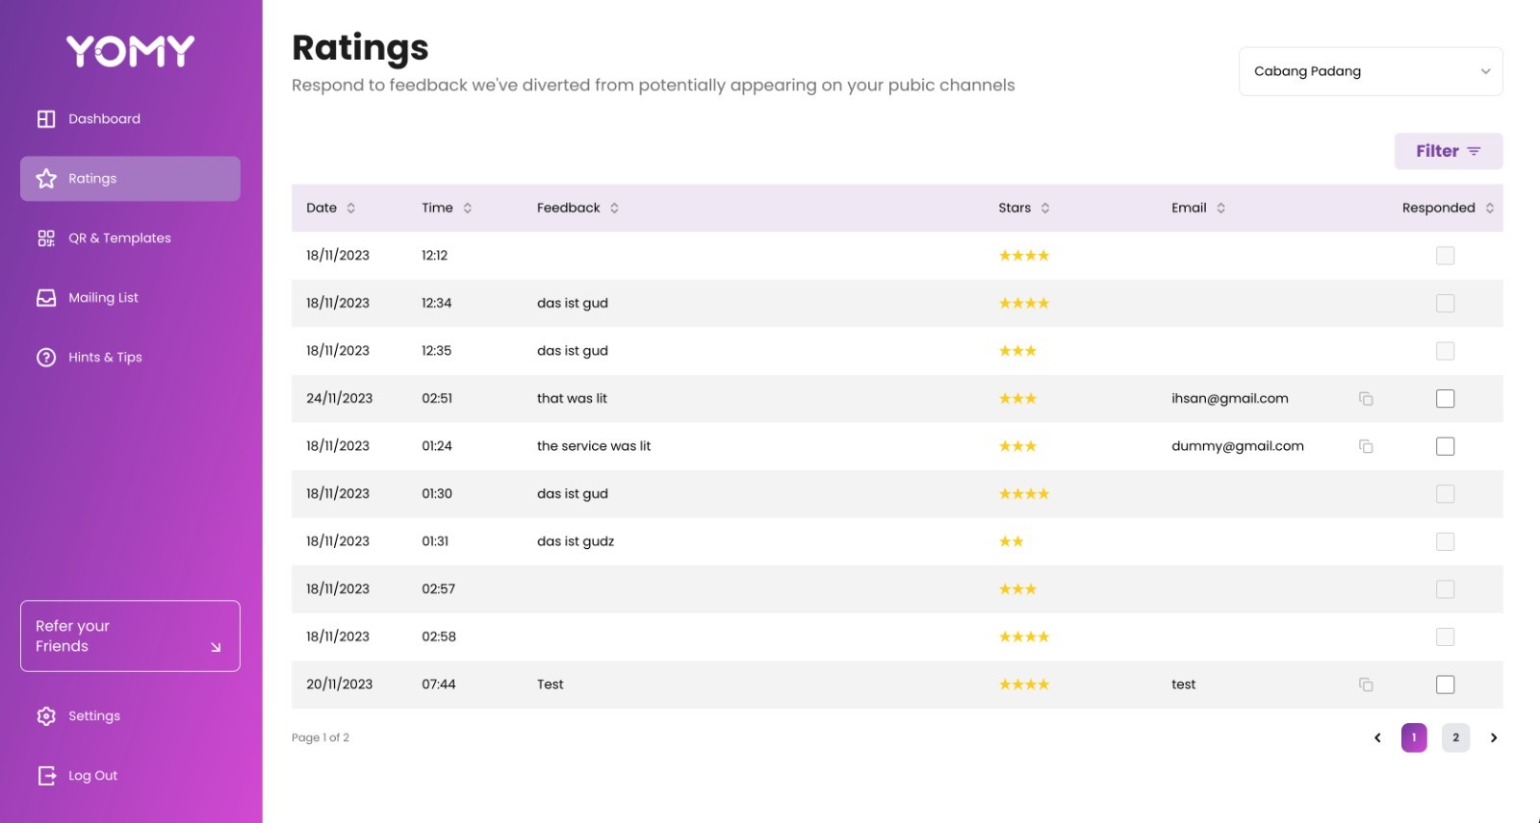This screenshot has width=1540, height=823.
Task: Sort table by Stars column arrows
Action: (1045, 208)
